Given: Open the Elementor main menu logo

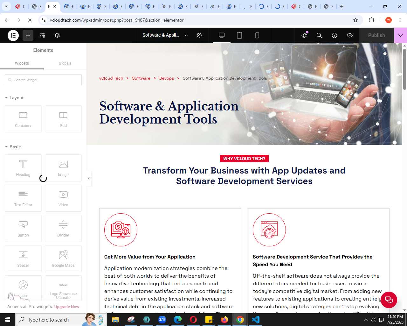Looking at the screenshot, I should (13, 35).
